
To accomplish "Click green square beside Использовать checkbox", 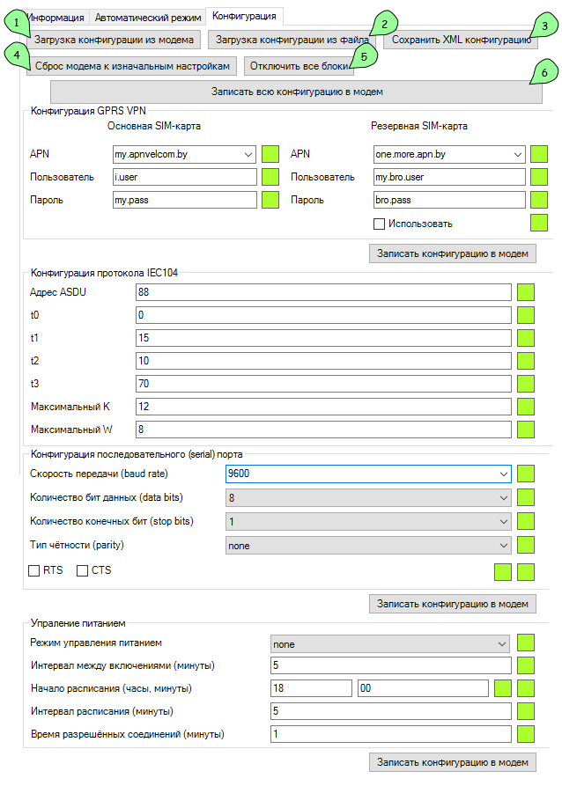I will point(539,223).
